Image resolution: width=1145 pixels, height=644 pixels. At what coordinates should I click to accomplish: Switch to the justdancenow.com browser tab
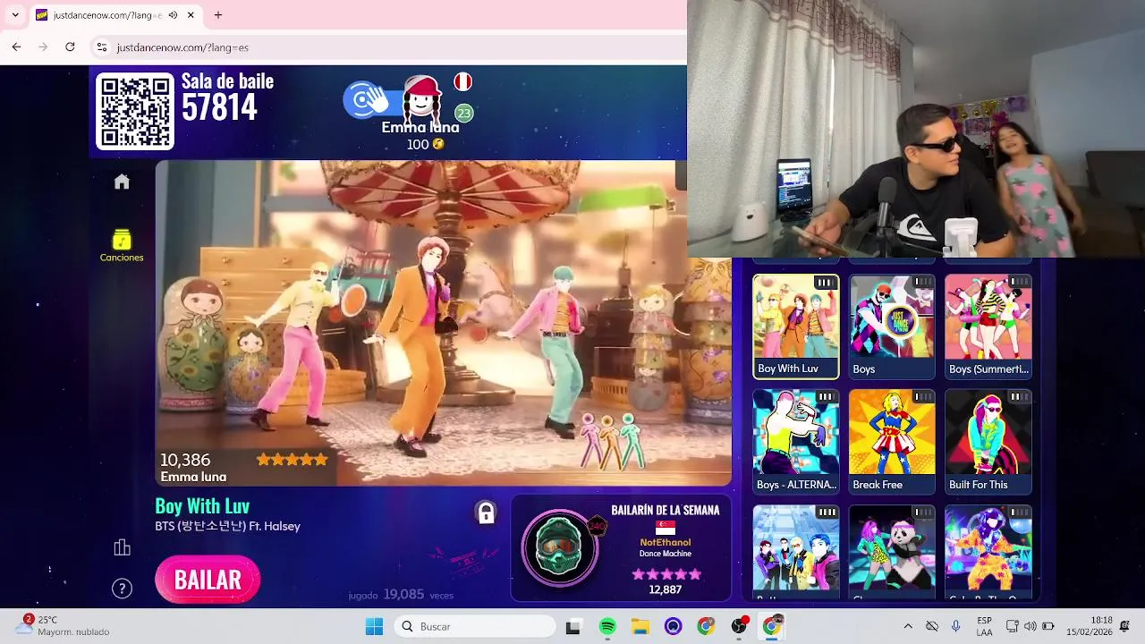pyautogui.click(x=114, y=15)
